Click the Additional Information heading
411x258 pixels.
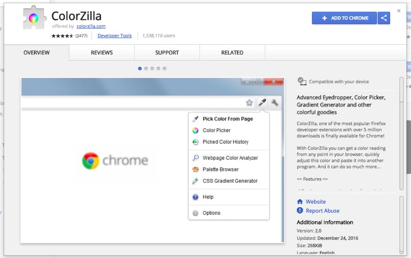325,222
